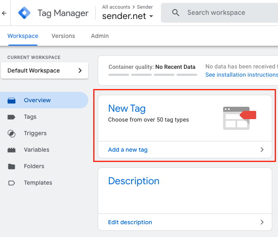
Task: Click the search magnifier icon
Action: point(176,13)
